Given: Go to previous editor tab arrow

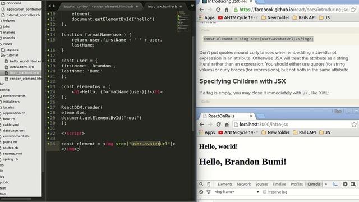Looking at the screenshot, I should pyautogui.click(x=49, y=6).
